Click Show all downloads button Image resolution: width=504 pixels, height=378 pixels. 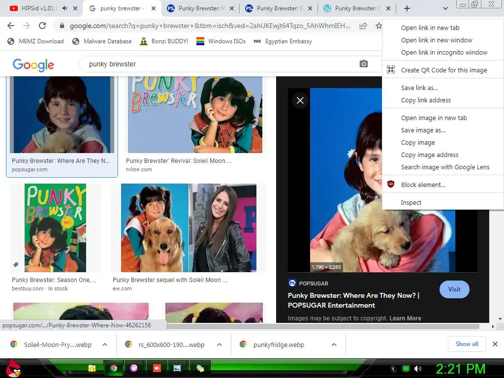pyautogui.click(x=467, y=344)
